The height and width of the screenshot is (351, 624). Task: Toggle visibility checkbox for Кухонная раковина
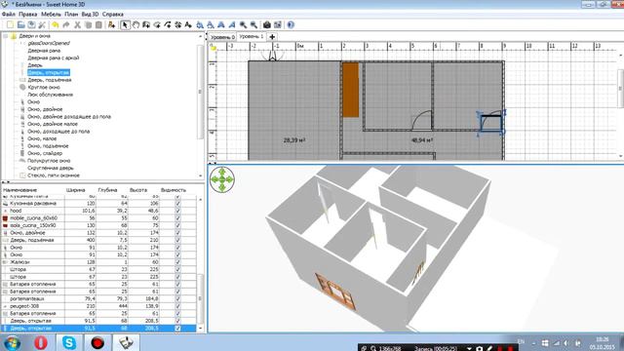click(x=177, y=204)
